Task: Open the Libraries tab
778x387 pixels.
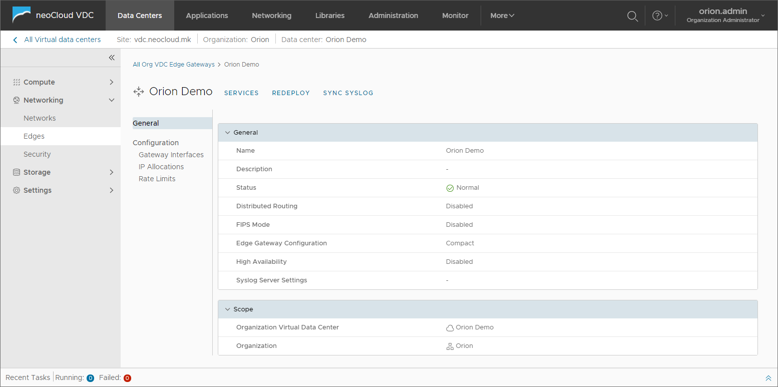Action: coord(330,16)
